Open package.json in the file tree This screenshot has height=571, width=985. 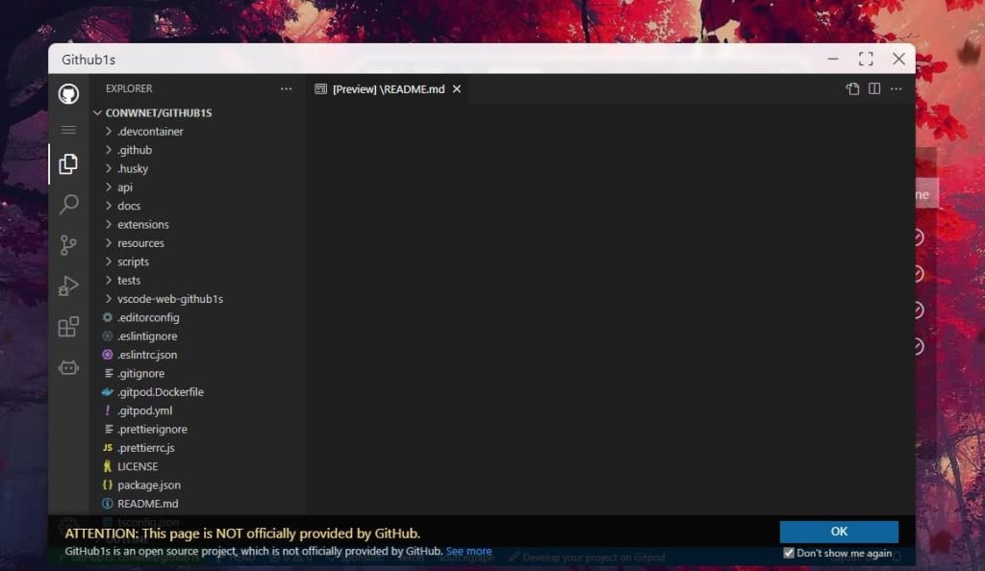(x=148, y=485)
